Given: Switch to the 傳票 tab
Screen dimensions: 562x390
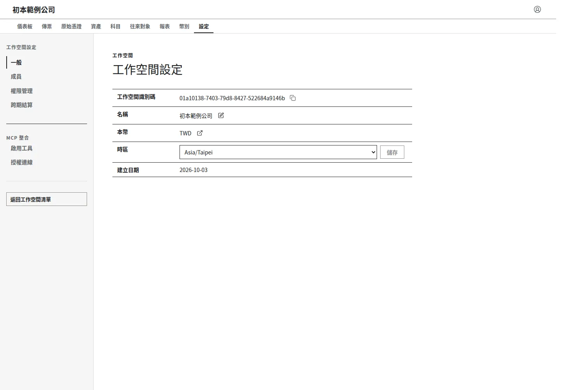Looking at the screenshot, I should [x=47, y=27].
